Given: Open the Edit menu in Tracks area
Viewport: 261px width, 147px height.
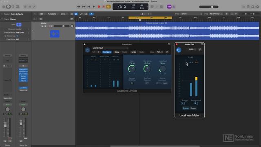Looking at the screenshot, I should (42, 14).
